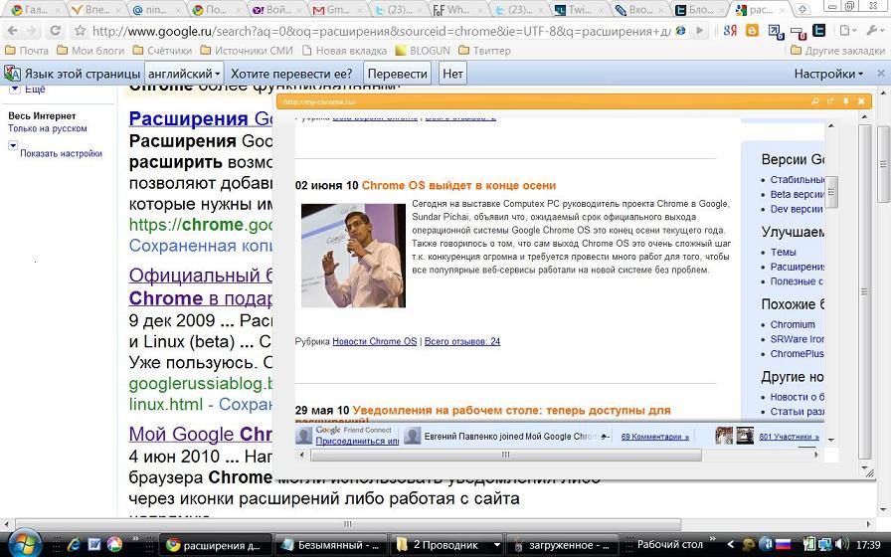Open the Твиттер bookmark folder

484,51
